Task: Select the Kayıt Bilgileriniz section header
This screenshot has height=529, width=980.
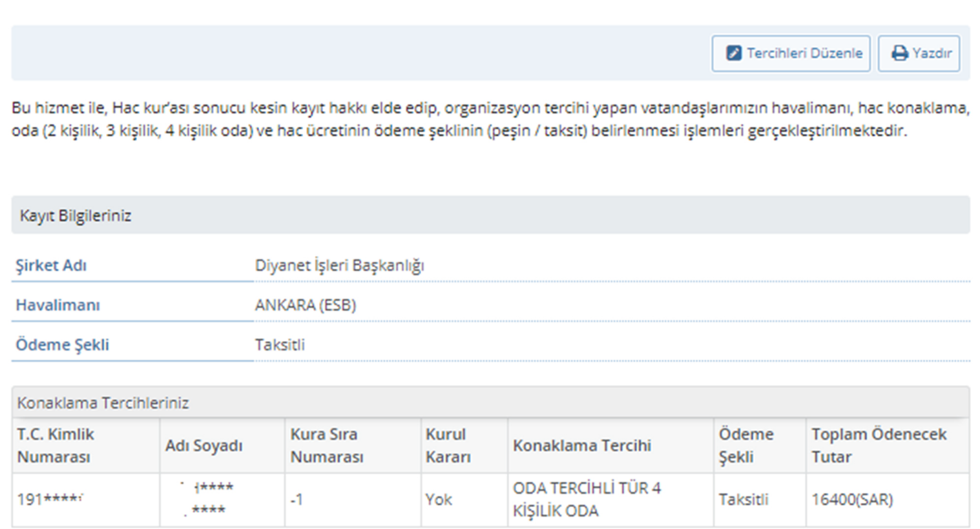Action: 76,215
